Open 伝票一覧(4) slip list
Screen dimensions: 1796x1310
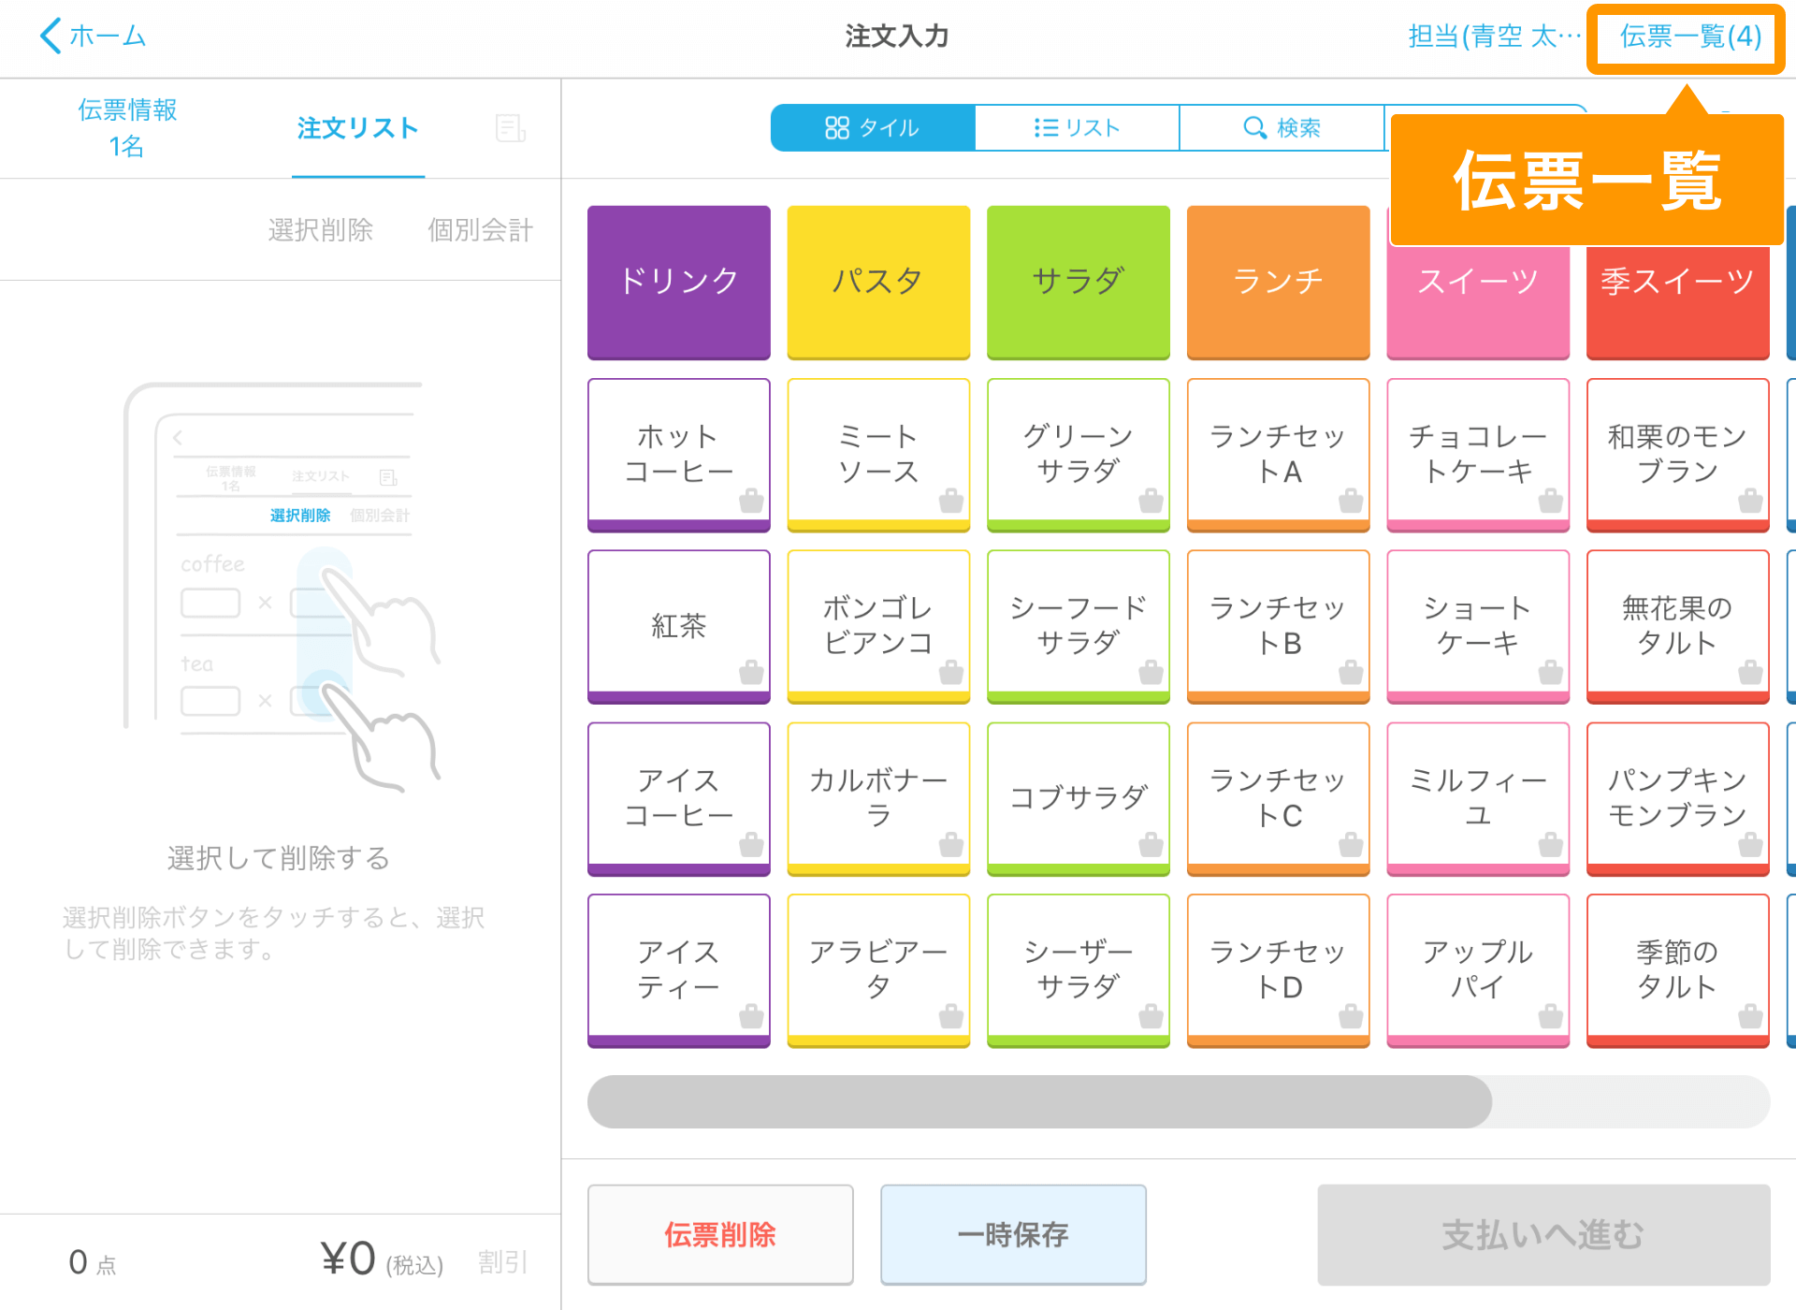(1690, 36)
